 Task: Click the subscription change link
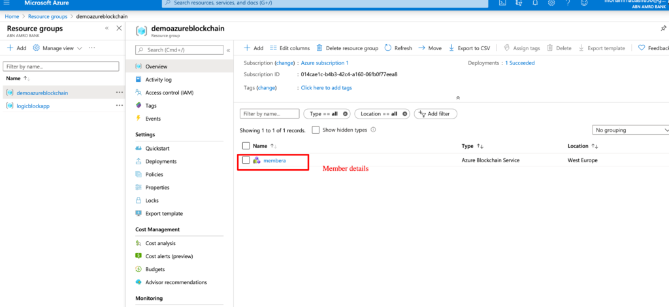285,63
